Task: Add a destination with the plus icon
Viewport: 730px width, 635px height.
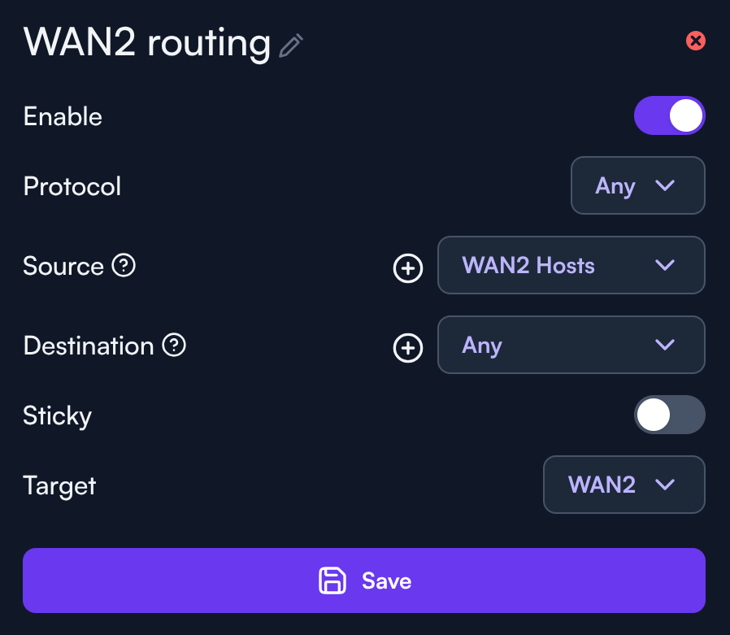Action: pos(408,348)
